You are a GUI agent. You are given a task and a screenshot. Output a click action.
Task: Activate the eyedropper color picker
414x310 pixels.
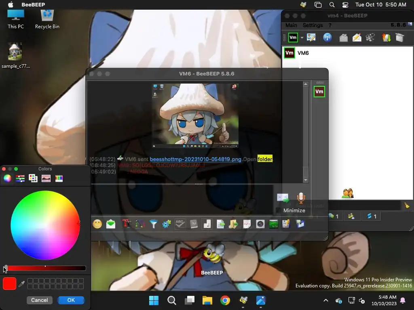coord(22,284)
